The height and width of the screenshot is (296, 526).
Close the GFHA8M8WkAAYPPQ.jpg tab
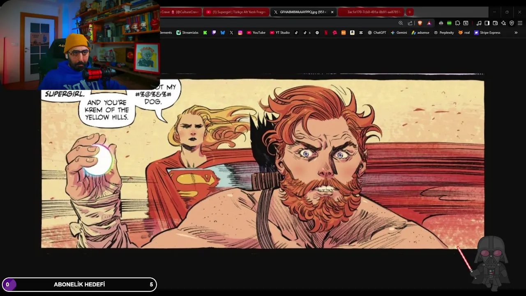(x=332, y=12)
